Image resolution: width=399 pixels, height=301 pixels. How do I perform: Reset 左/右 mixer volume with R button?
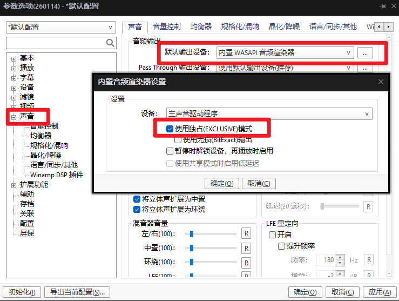(246, 233)
